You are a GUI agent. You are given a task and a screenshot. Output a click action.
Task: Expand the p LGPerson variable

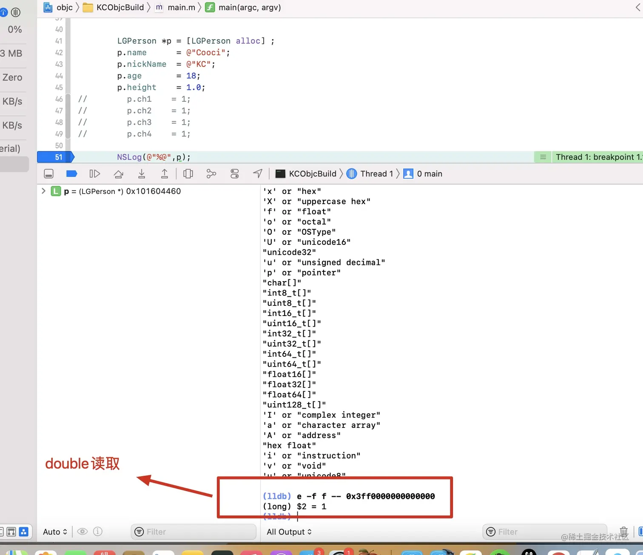(43, 191)
